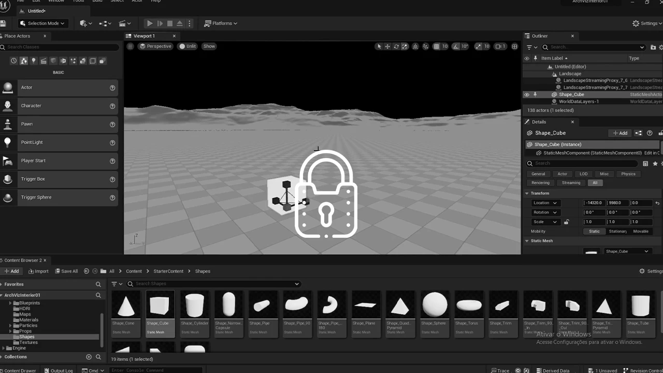The width and height of the screenshot is (663, 373).
Task: Toggle grid snapping on or off
Action: (437, 47)
